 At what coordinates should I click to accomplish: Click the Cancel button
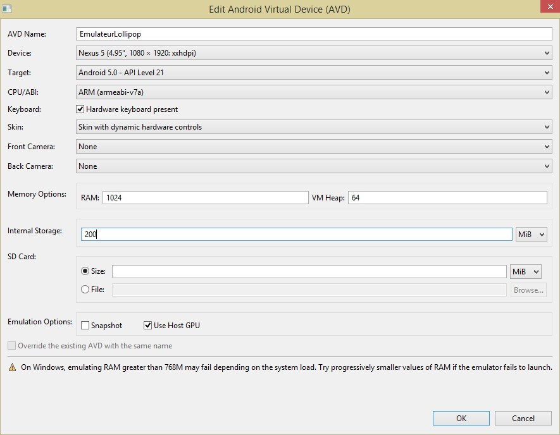click(523, 418)
